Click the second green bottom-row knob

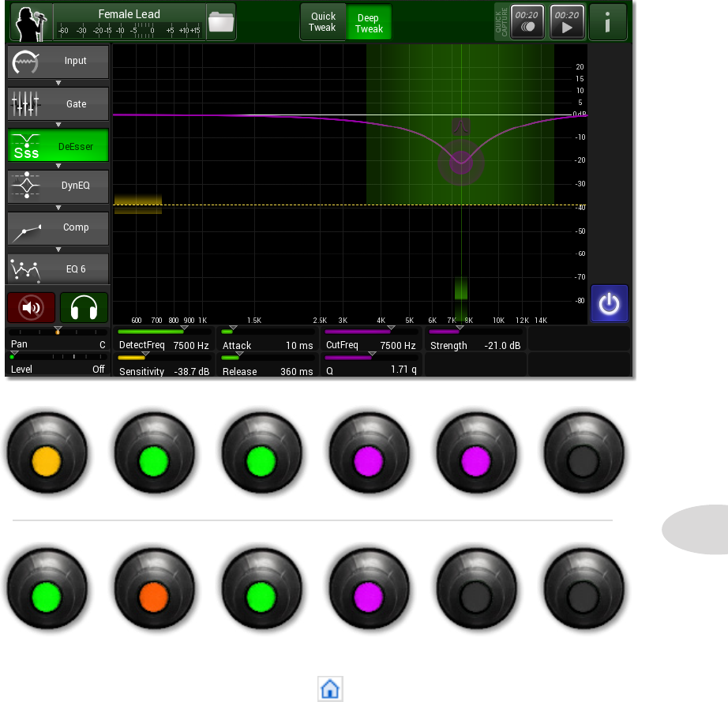[261, 588]
